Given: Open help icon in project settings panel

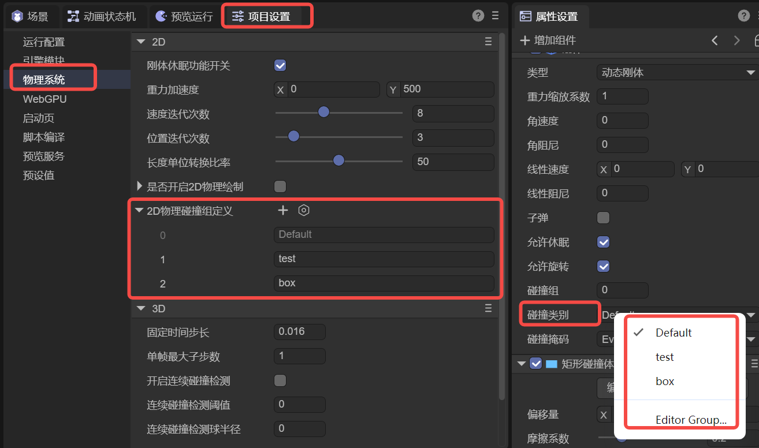Looking at the screenshot, I should 478,16.
